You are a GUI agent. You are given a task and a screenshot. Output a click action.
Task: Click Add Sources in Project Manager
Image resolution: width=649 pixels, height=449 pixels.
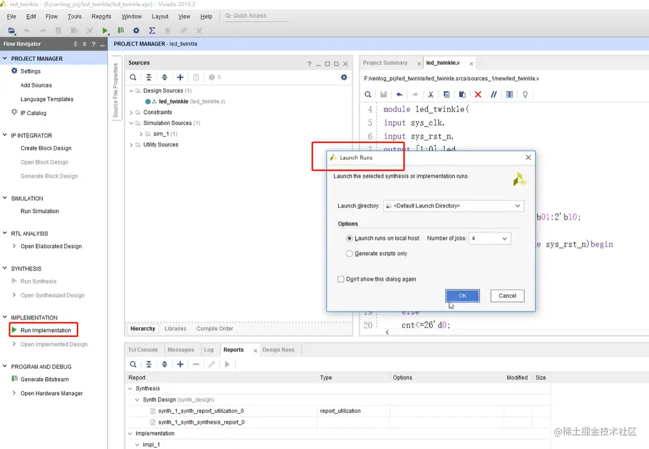point(36,85)
